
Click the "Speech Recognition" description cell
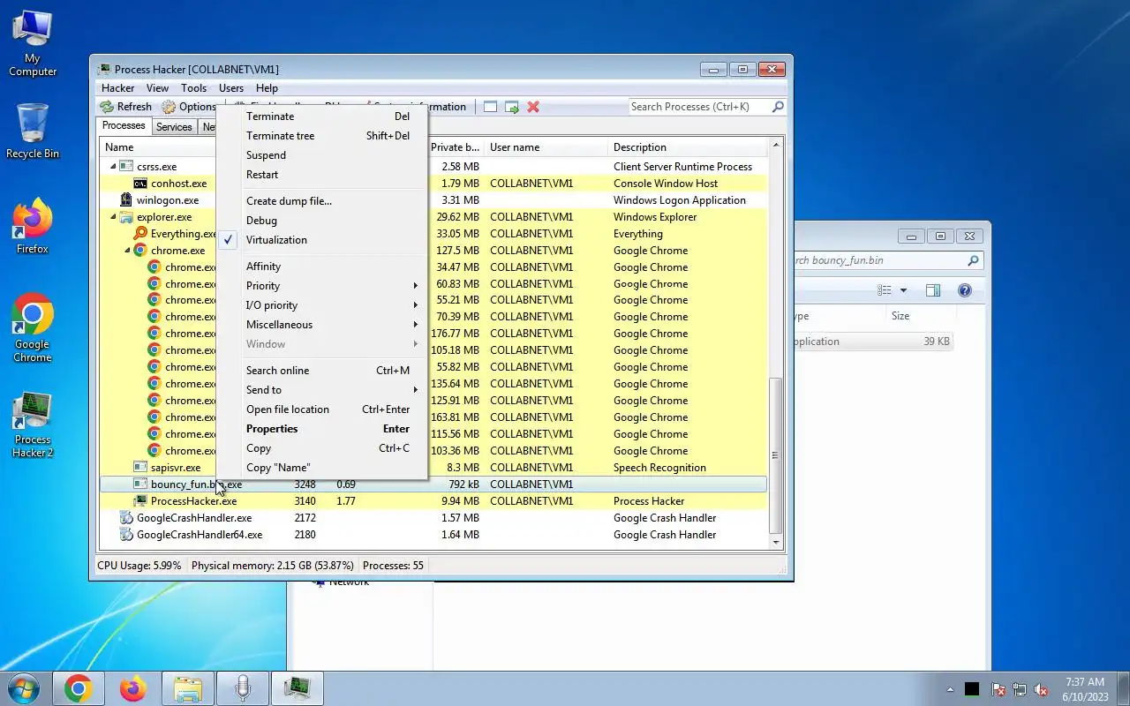[x=659, y=468]
